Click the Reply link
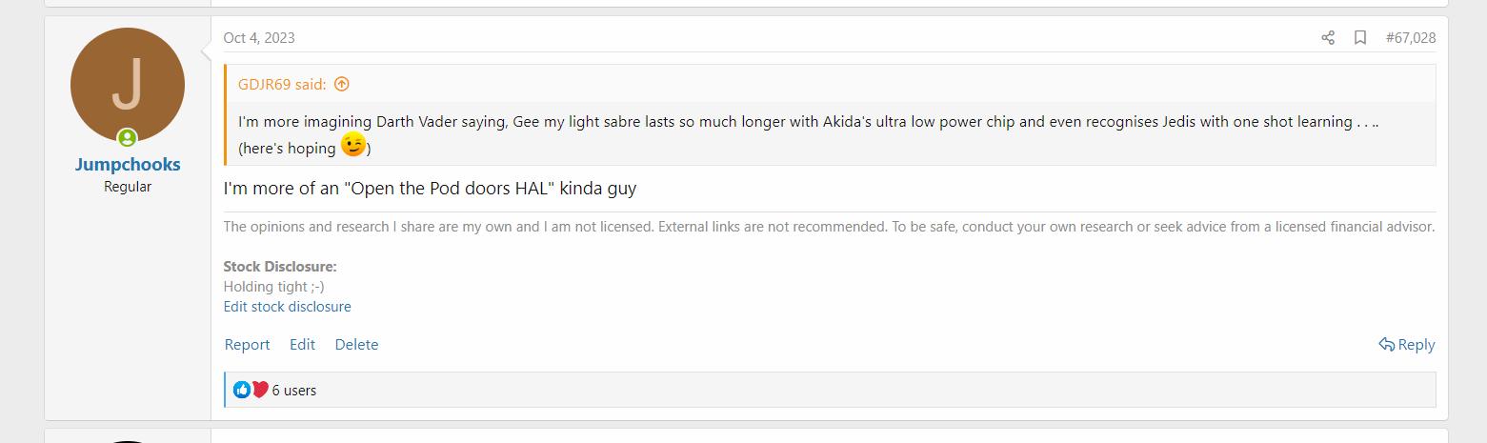Viewport: 1487px width, 443px height. pos(1407,345)
